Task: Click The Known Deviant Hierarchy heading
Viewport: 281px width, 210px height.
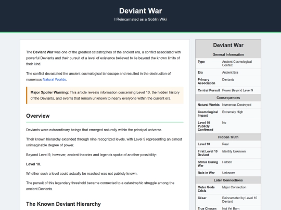Action: coord(63,204)
